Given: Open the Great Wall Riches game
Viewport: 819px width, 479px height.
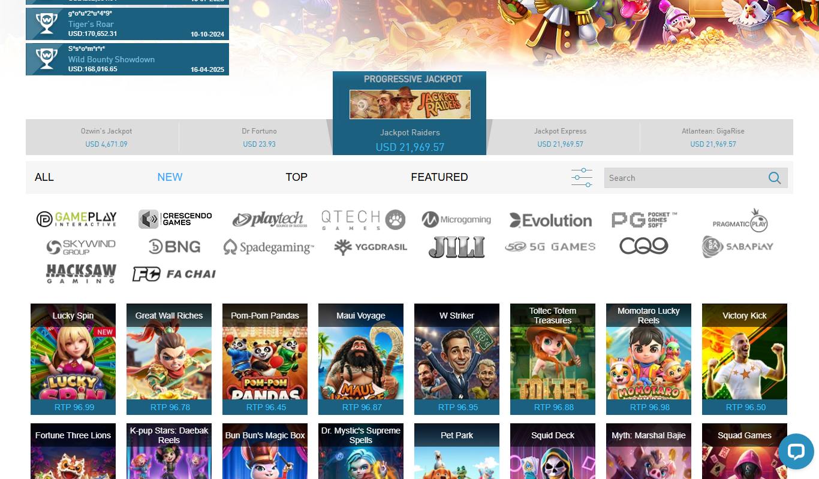Looking at the screenshot, I should coord(169,359).
